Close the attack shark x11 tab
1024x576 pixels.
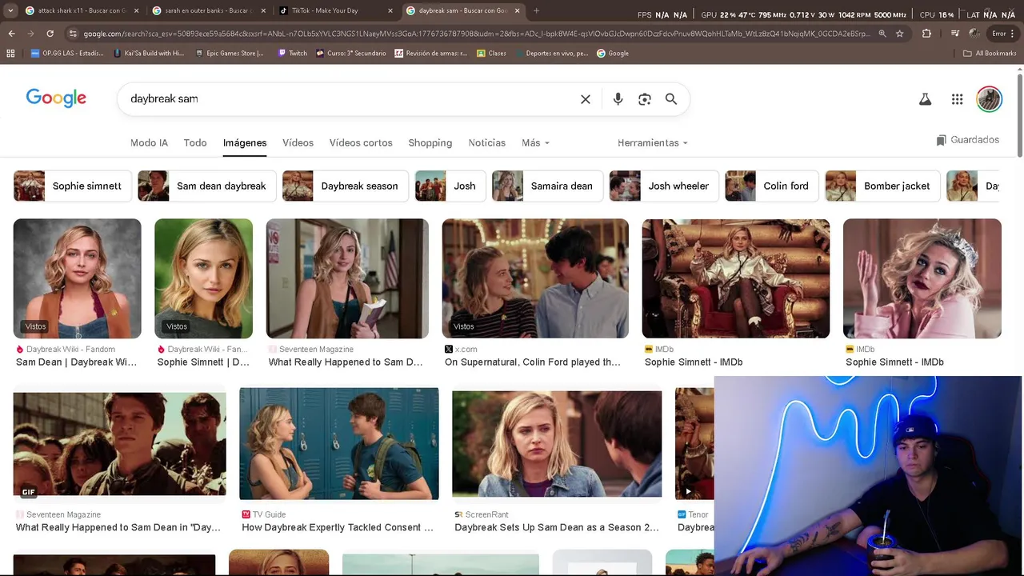coord(136,11)
